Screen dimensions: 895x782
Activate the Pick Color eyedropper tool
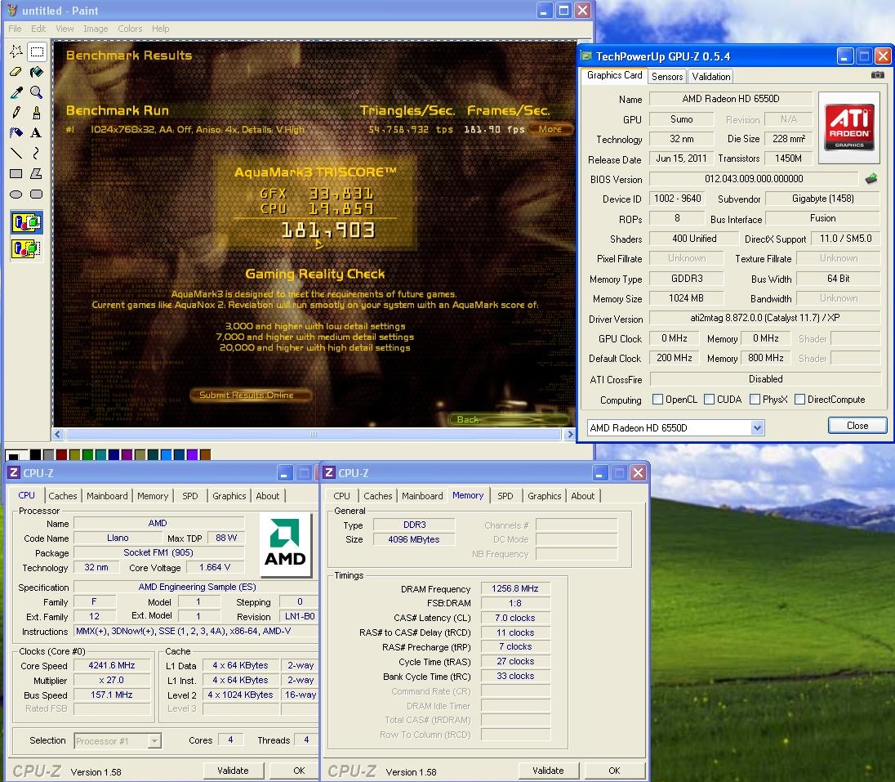(16, 92)
